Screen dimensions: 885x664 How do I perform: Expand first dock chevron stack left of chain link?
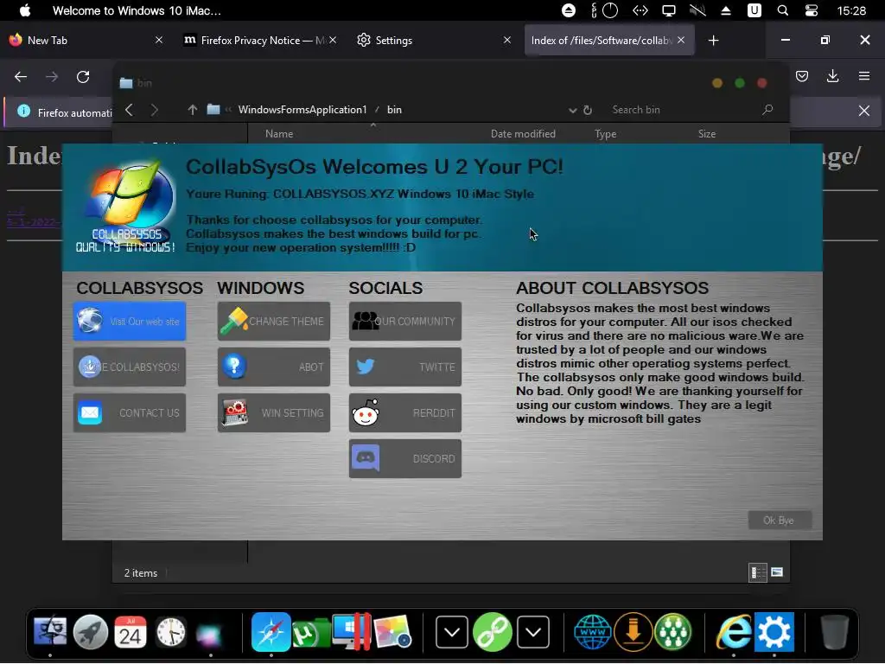(451, 632)
